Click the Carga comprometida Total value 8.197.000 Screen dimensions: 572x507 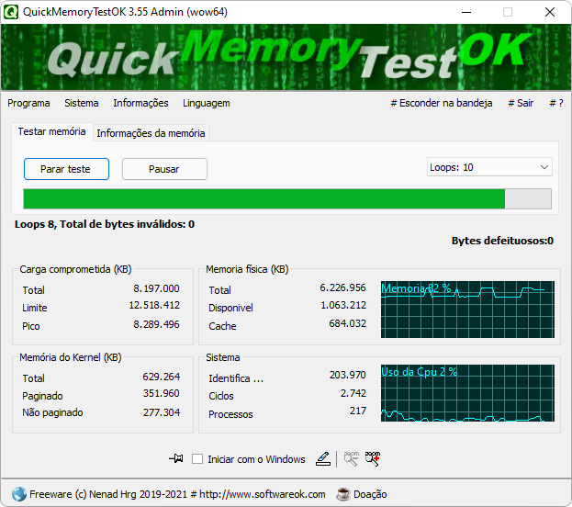[x=156, y=288]
